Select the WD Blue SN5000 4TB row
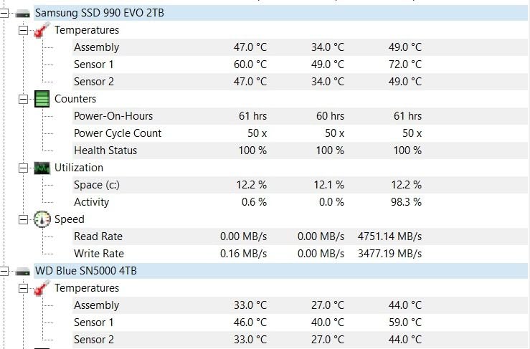The image size is (530, 349). [280, 271]
